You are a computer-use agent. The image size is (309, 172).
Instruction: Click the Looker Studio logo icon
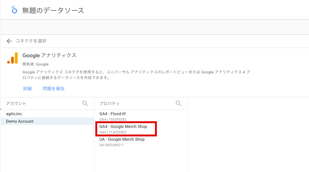tap(14, 10)
